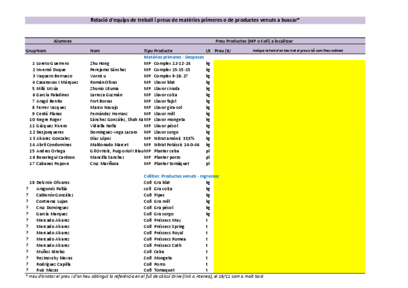
Task: Click the "Ut" column header
Action: pos(208,50)
